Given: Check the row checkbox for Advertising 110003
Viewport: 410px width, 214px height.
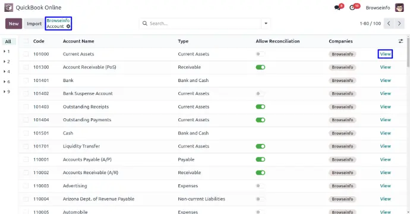Looking at the screenshot, I should (x=26, y=185).
